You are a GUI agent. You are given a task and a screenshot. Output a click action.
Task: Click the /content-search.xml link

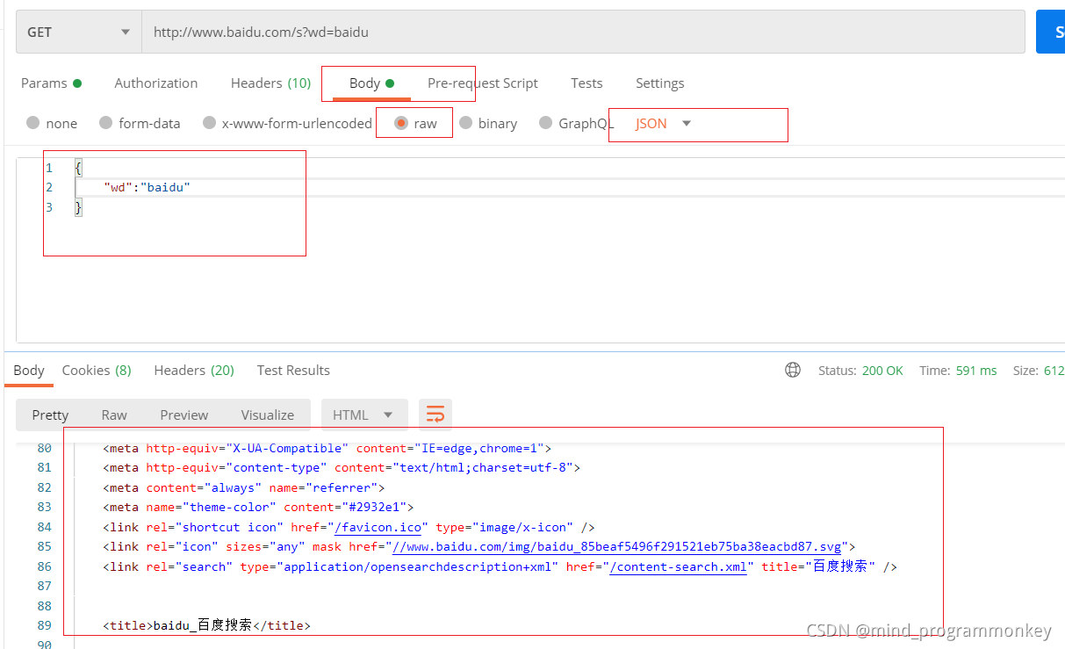678,566
